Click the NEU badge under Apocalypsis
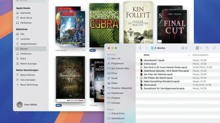Image resolution: width=220 pixels, height=123 pixels. [59, 105]
